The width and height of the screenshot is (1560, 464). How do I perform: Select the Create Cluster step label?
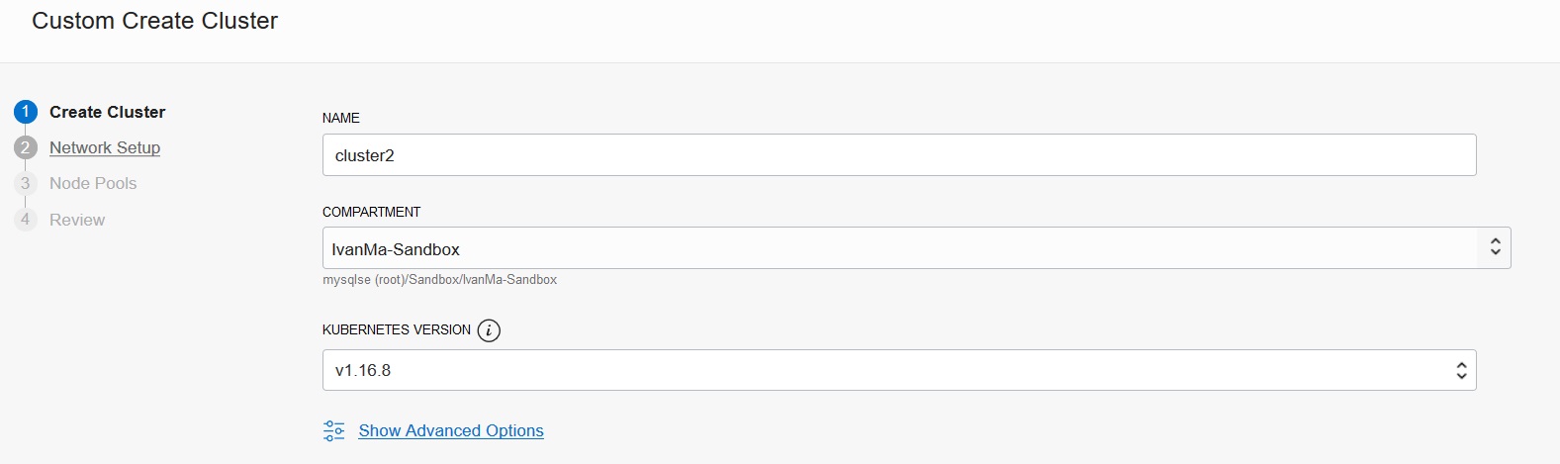click(x=108, y=112)
